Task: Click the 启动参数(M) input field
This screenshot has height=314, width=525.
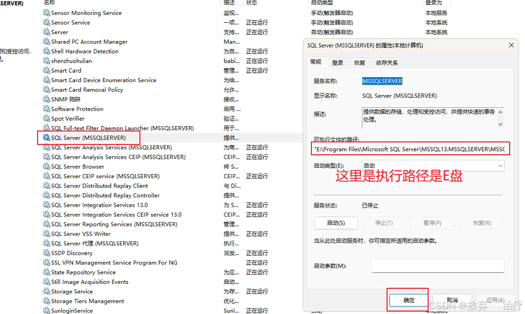Action: (437, 266)
